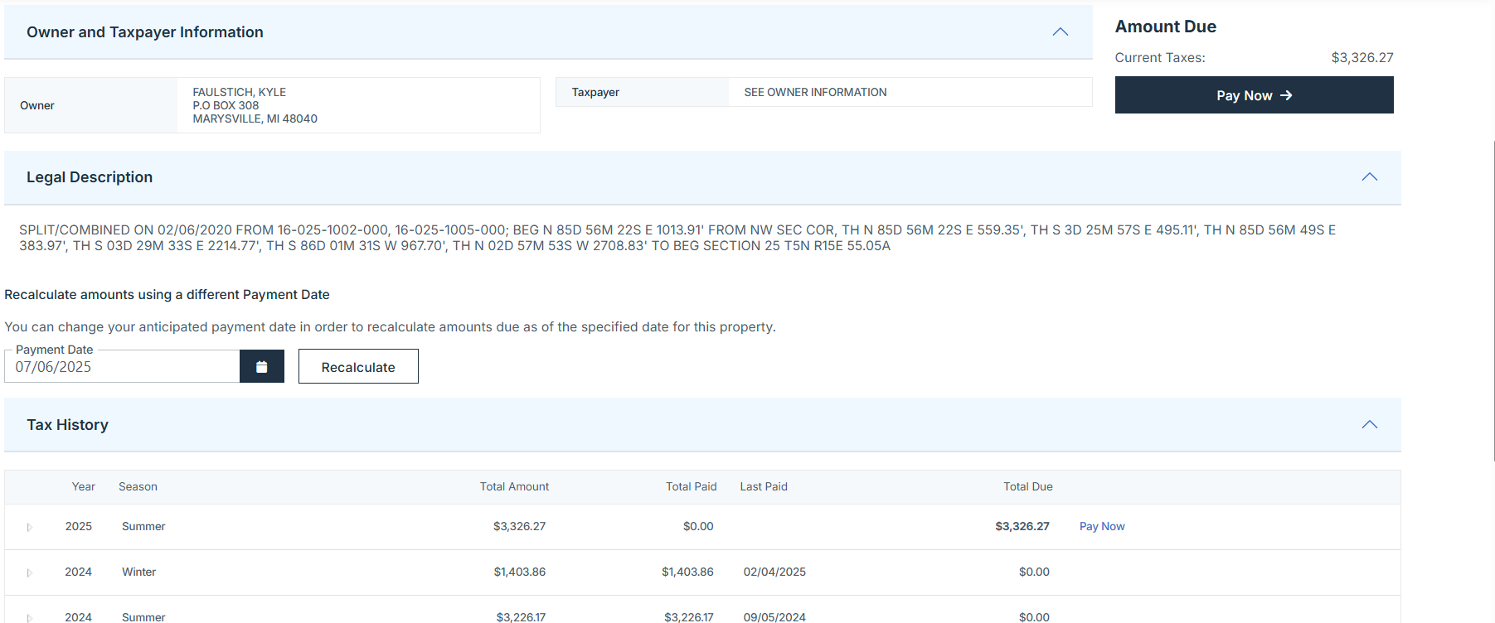The height and width of the screenshot is (623, 1495).
Task: Open the Payment Date calendar picker
Action: [x=261, y=367]
